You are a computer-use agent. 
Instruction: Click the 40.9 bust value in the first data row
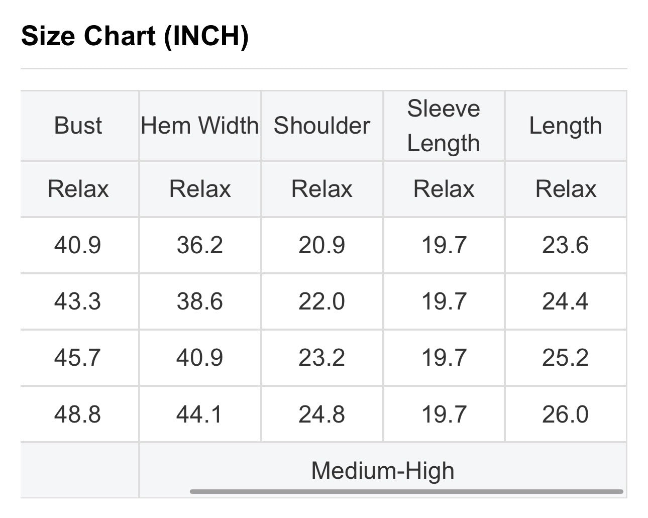78,245
